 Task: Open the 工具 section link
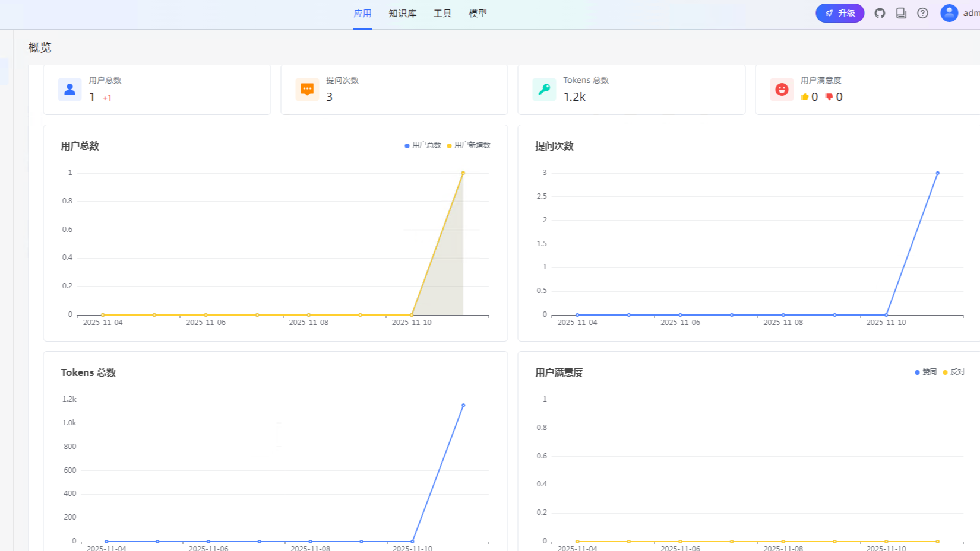click(442, 13)
